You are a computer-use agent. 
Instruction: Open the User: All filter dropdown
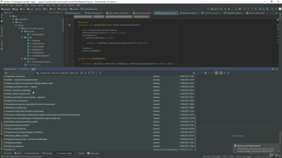point(56,73)
